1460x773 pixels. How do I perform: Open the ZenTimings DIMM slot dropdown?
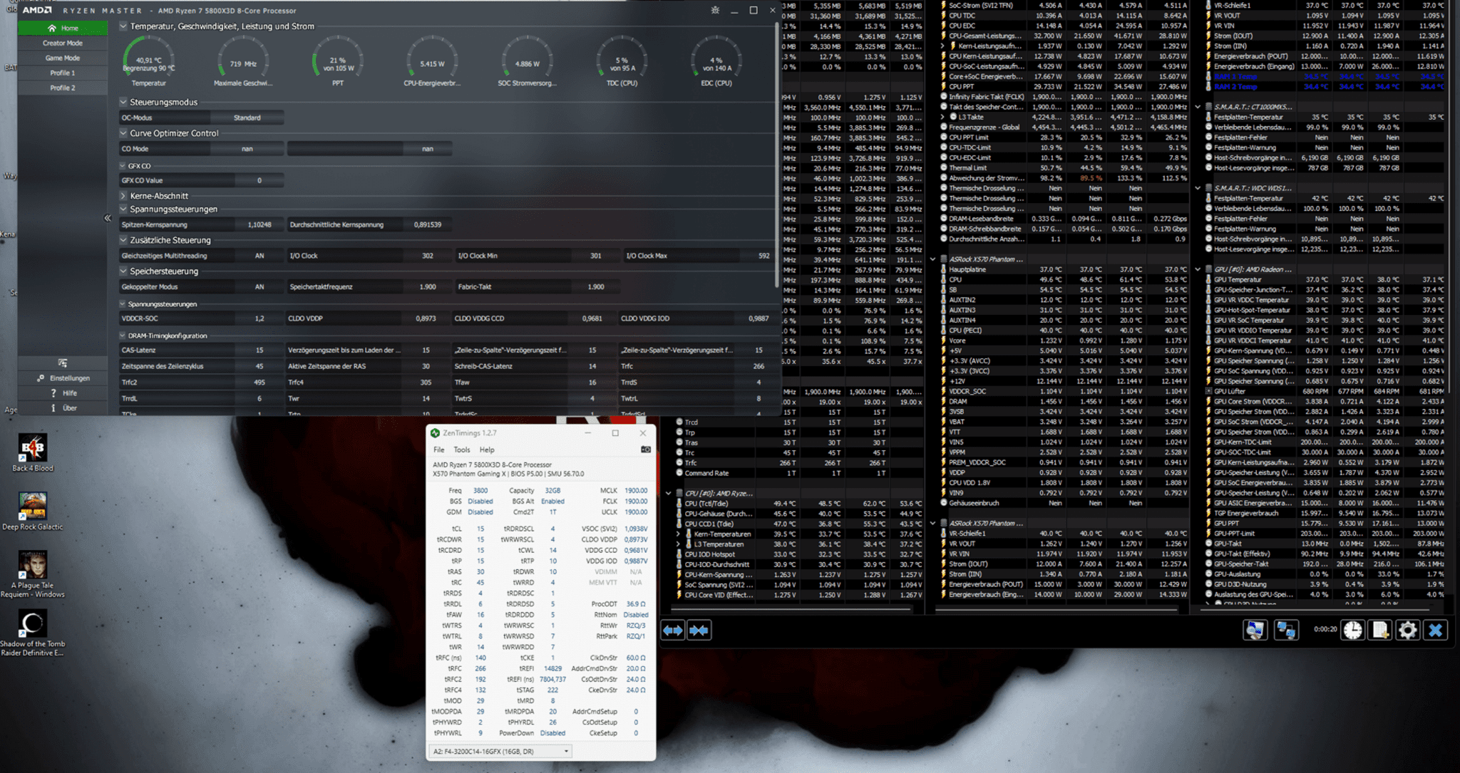click(x=500, y=751)
